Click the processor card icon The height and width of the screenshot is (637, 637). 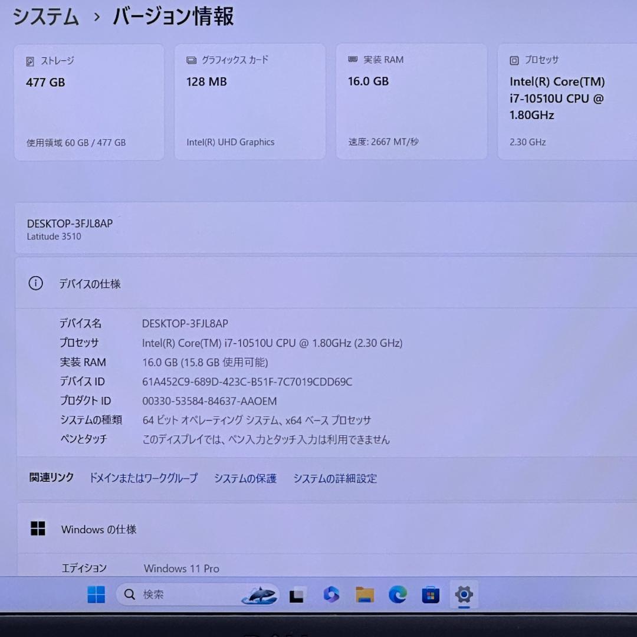pos(514,61)
